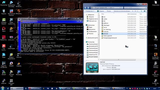The width and height of the screenshot is (160, 90).
Task: Select Библиотеки in navigation pane
Action: click(x=90, y=25)
